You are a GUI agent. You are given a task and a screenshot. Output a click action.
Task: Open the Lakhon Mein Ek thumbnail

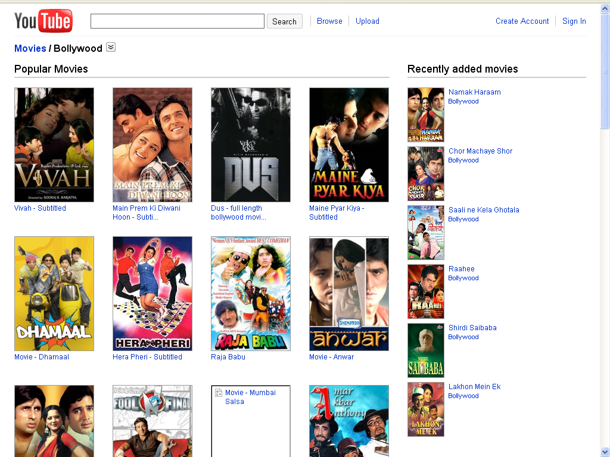click(425, 409)
